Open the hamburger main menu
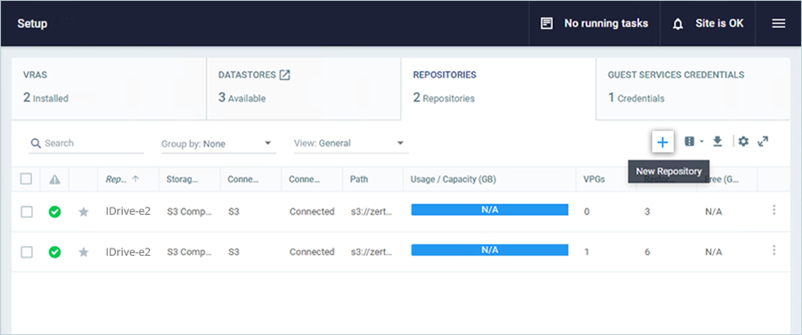 click(779, 23)
